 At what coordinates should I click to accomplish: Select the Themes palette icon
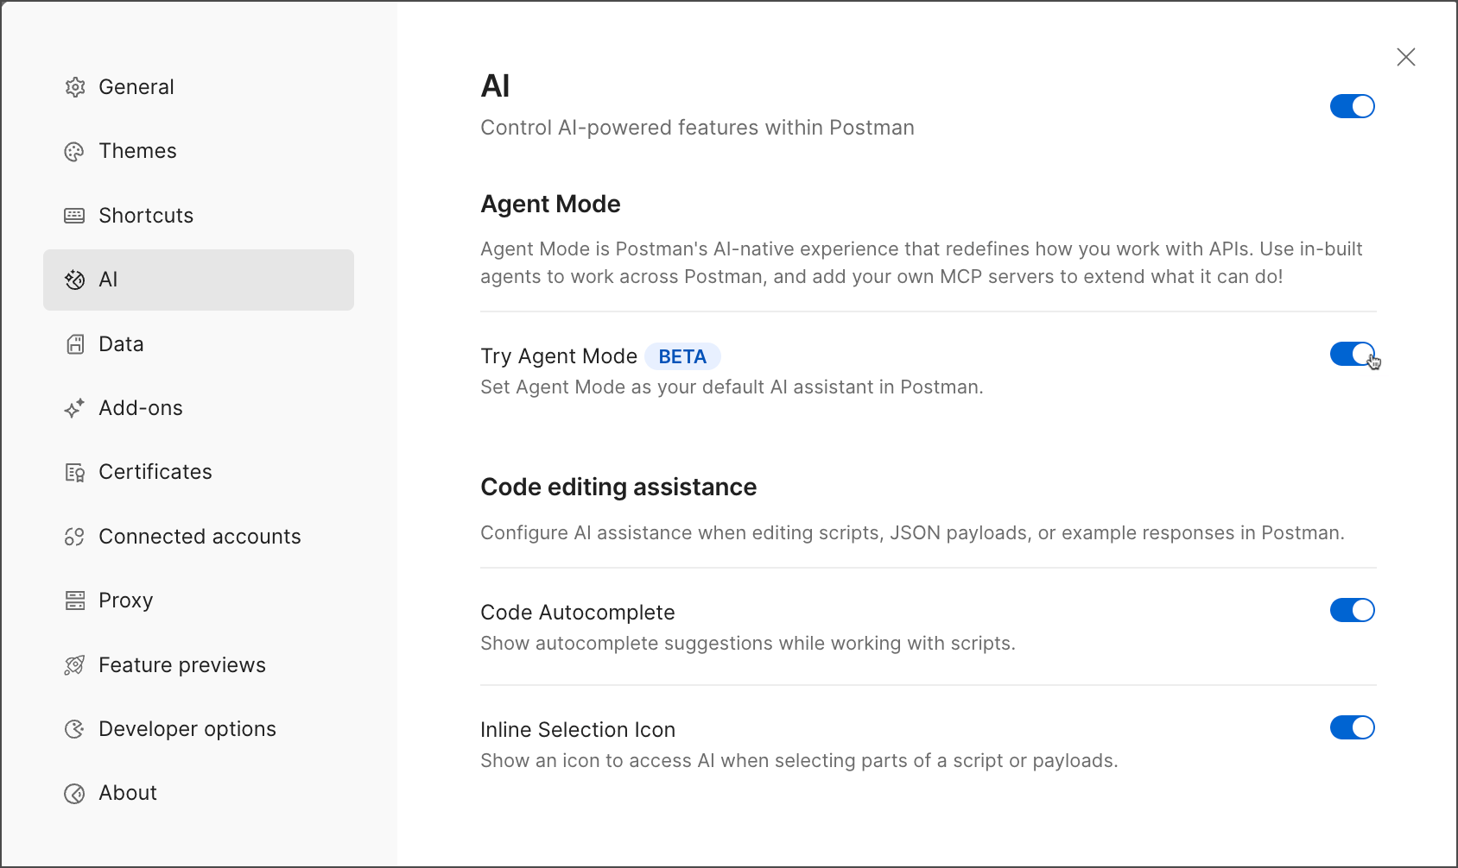coord(75,151)
